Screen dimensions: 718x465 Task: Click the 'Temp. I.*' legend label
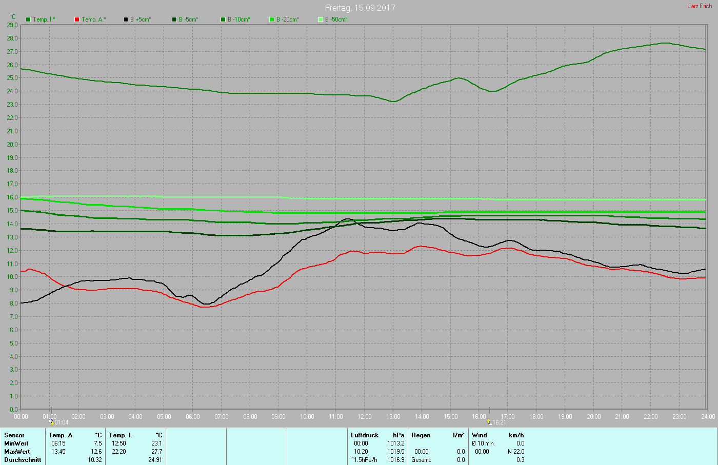(44, 19)
